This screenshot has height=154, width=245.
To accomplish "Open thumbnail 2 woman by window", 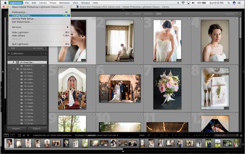I will 120,41.
